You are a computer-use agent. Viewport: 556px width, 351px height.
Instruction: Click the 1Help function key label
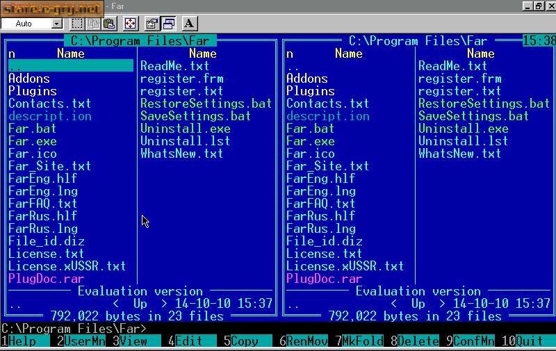(25, 341)
